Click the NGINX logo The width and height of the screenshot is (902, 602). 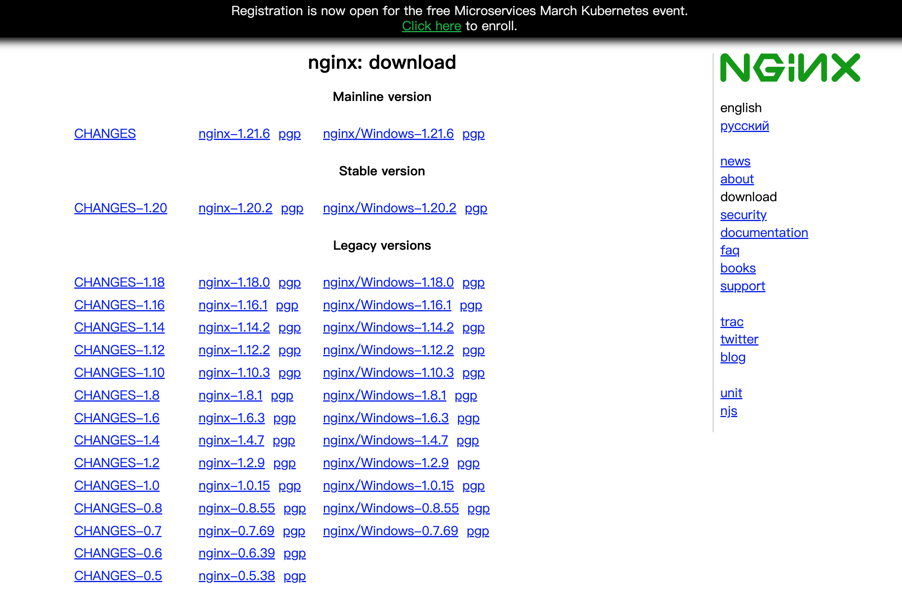coord(790,68)
